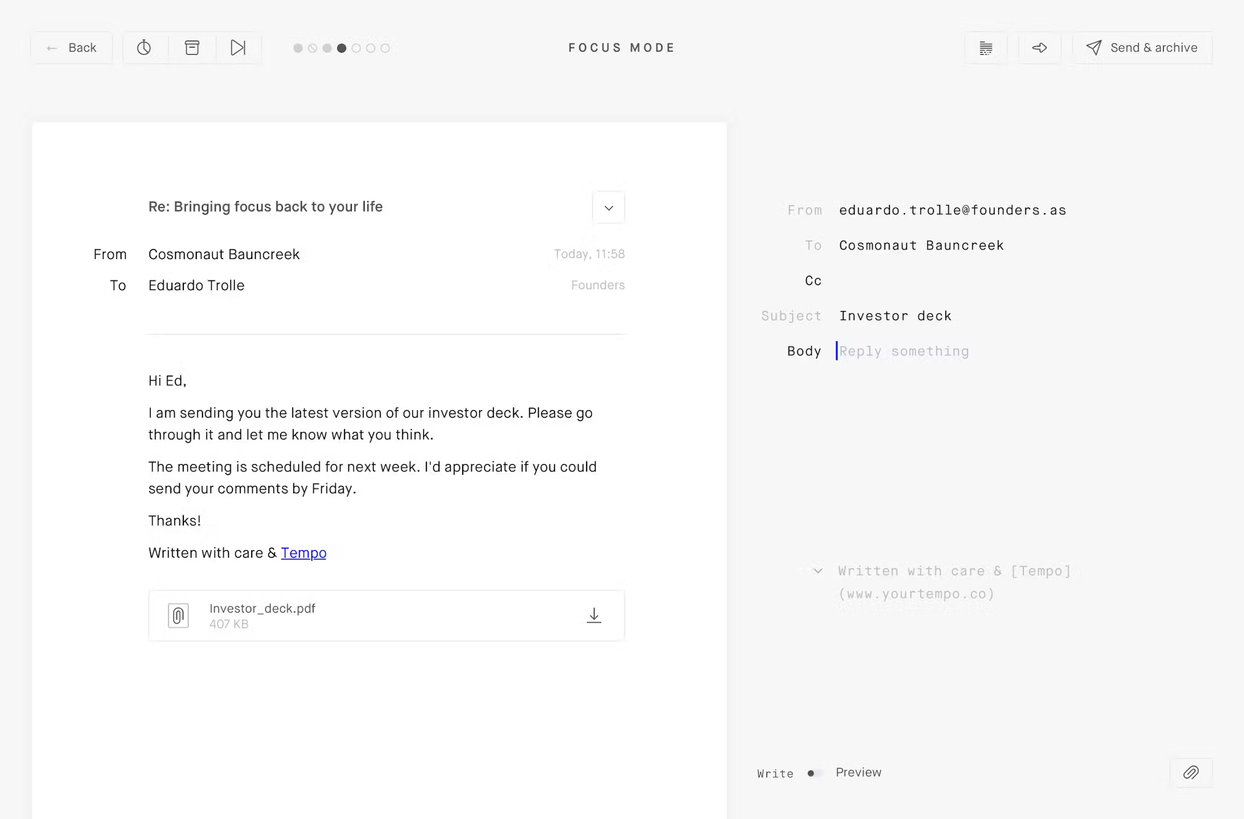Viewport: 1244px width, 819px height.
Task: Skip to next email icon
Action: [238, 48]
